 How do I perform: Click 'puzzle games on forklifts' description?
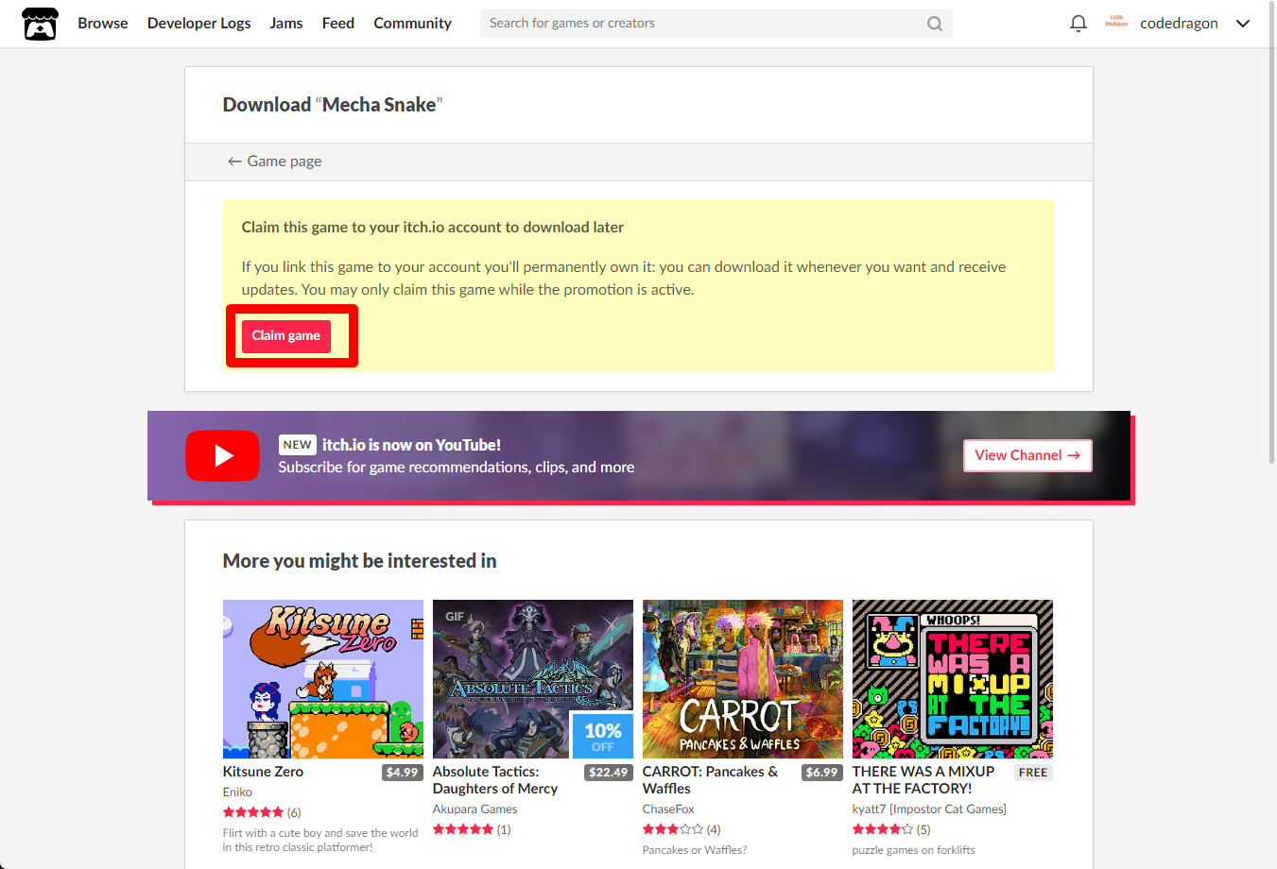tap(913, 850)
